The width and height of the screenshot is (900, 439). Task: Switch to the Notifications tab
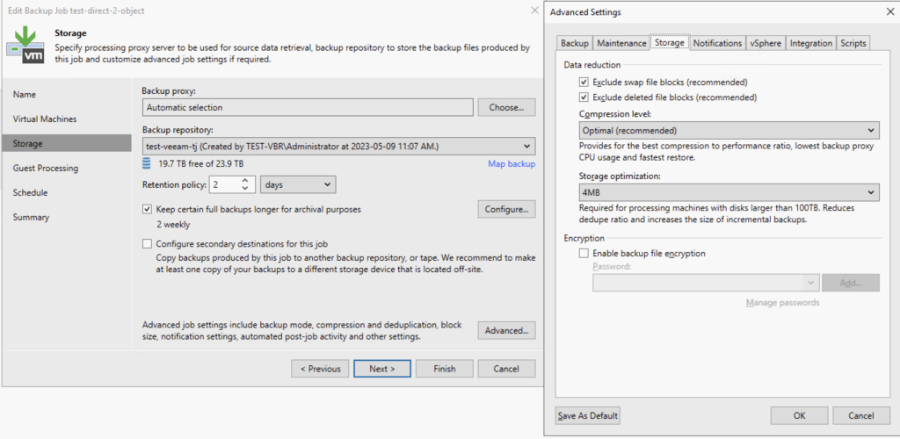716,43
